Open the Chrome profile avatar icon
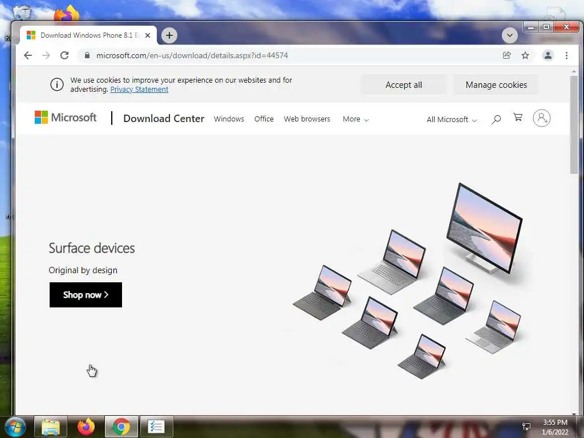 tap(548, 55)
